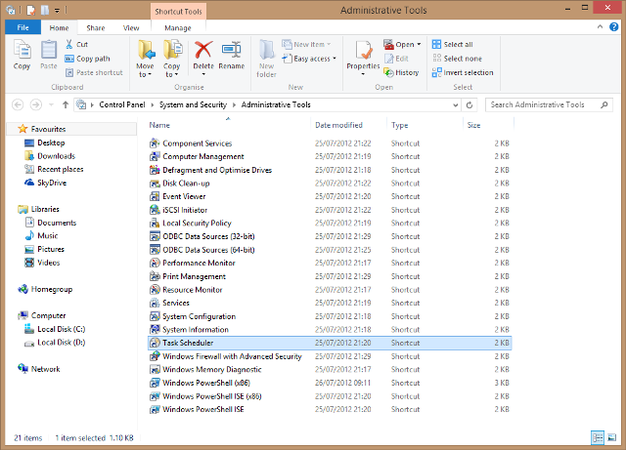The image size is (626, 450).
Task: Open Documents library in navigation pane
Action: coord(57,223)
